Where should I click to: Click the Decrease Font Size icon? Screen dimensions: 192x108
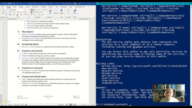pyautogui.click(x=28, y=15)
